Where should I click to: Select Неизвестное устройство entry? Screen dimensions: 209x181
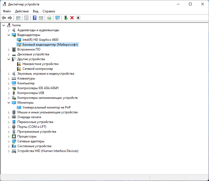[40, 64]
